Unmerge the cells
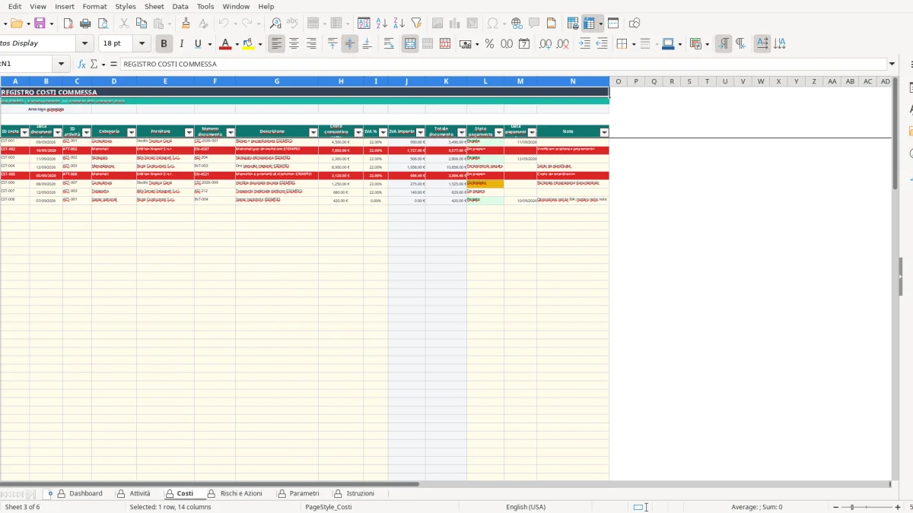Viewport: 913px width, 513px height. (445, 44)
